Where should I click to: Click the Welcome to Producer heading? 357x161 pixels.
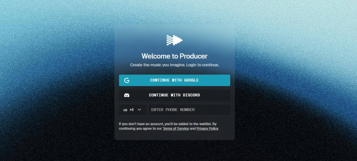point(175,56)
